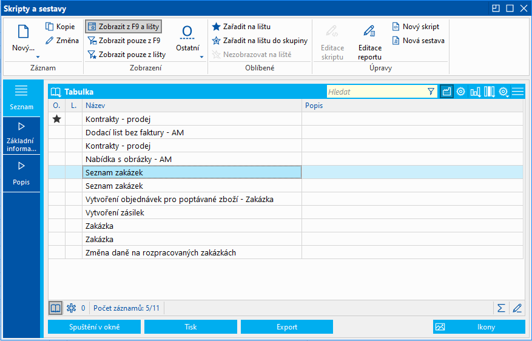532x341 pixels.
Task: Click the columns arrangement icon
Action: (490, 92)
